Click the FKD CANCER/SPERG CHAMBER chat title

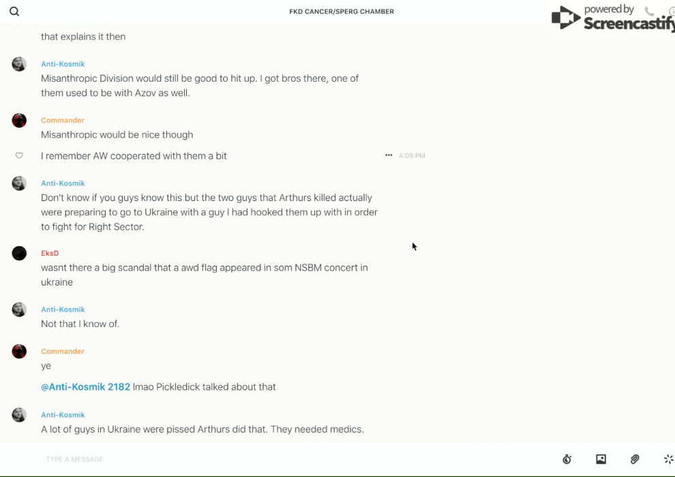(x=342, y=12)
